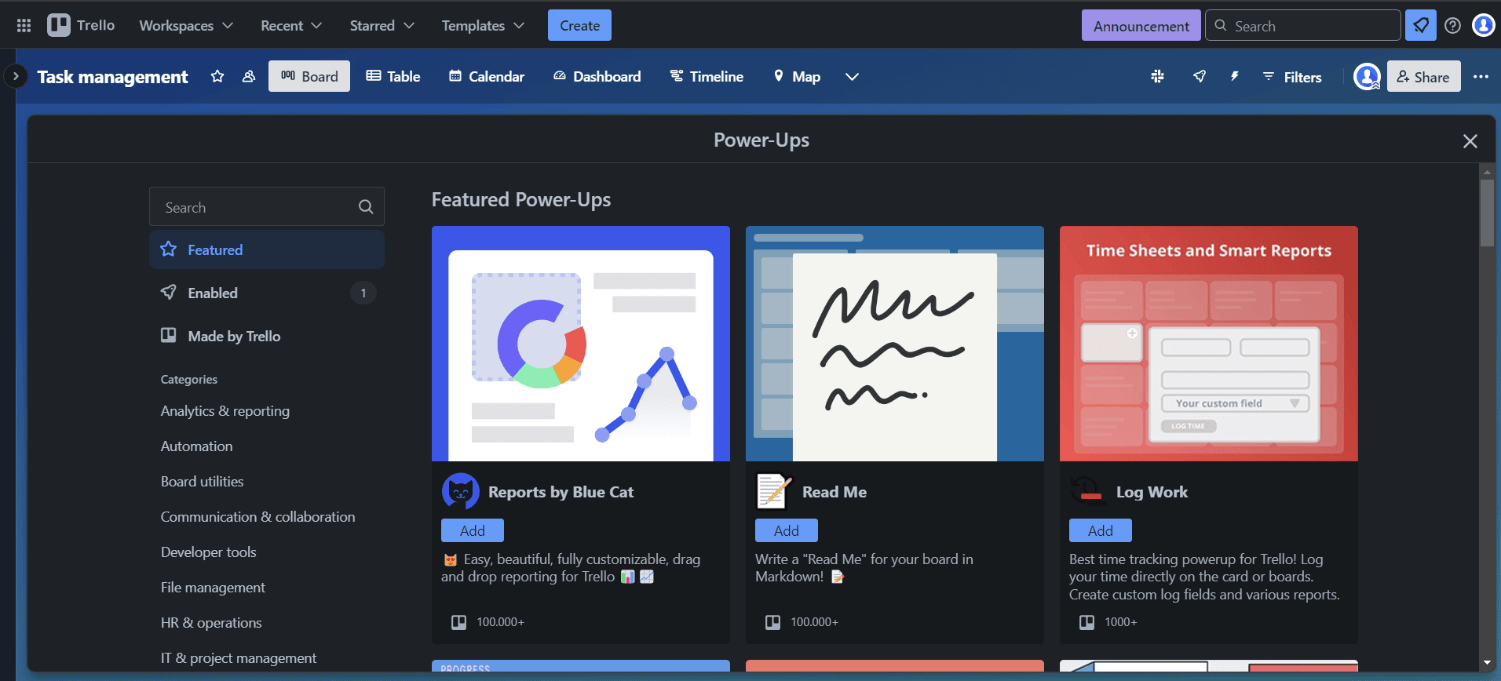Add the Read Me Power-Up
1501x681 pixels.
coord(786,530)
